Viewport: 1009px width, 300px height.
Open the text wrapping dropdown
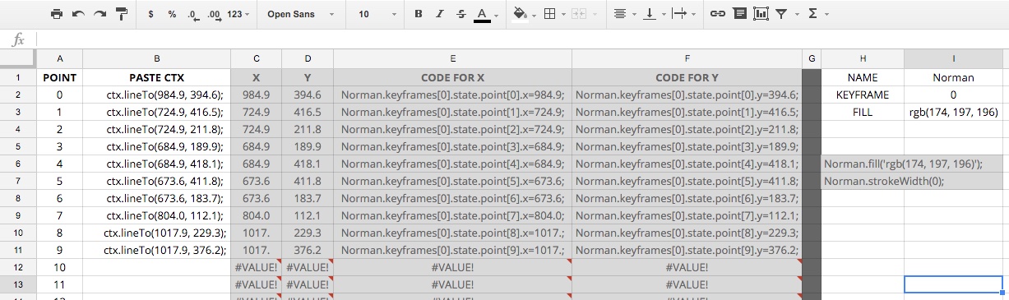coord(683,14)
